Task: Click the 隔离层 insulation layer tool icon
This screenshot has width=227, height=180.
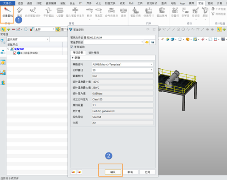Action: [x=99, y=10]
